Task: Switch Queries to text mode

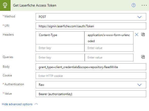Action: click(143, 57)
